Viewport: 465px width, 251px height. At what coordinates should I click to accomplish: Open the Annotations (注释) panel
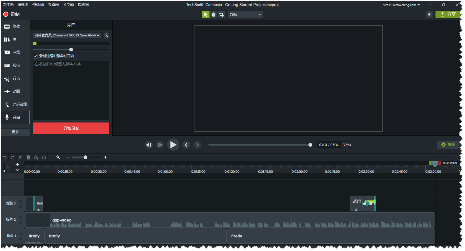(15, 52)
